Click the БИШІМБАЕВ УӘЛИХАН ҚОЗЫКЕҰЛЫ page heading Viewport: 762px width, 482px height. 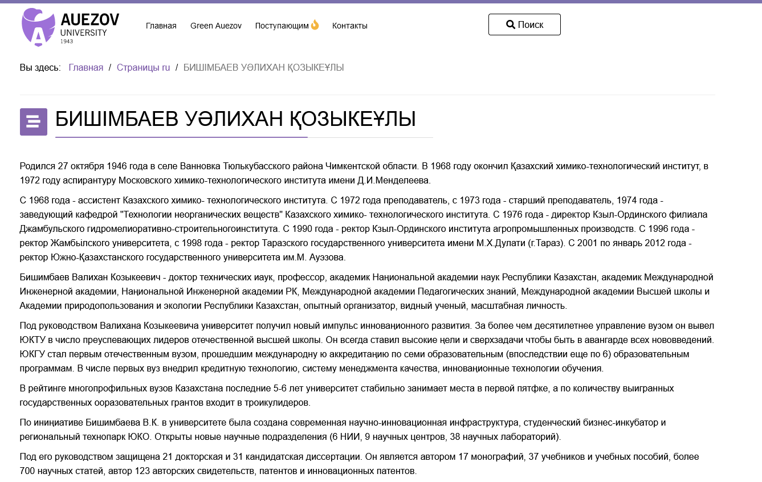click(235, 119)
